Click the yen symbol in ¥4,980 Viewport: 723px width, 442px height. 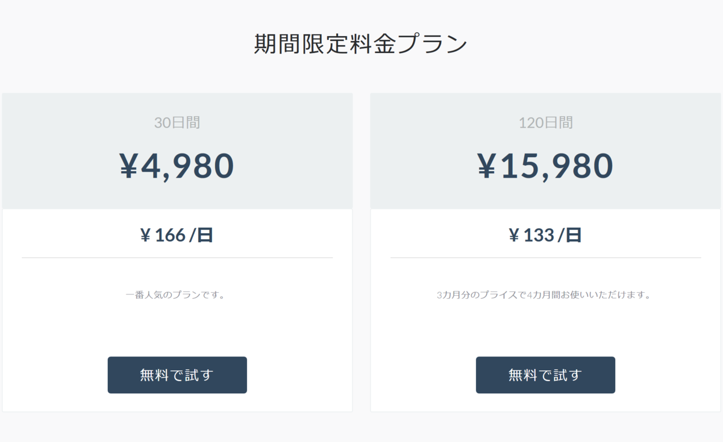coord(128,166)
